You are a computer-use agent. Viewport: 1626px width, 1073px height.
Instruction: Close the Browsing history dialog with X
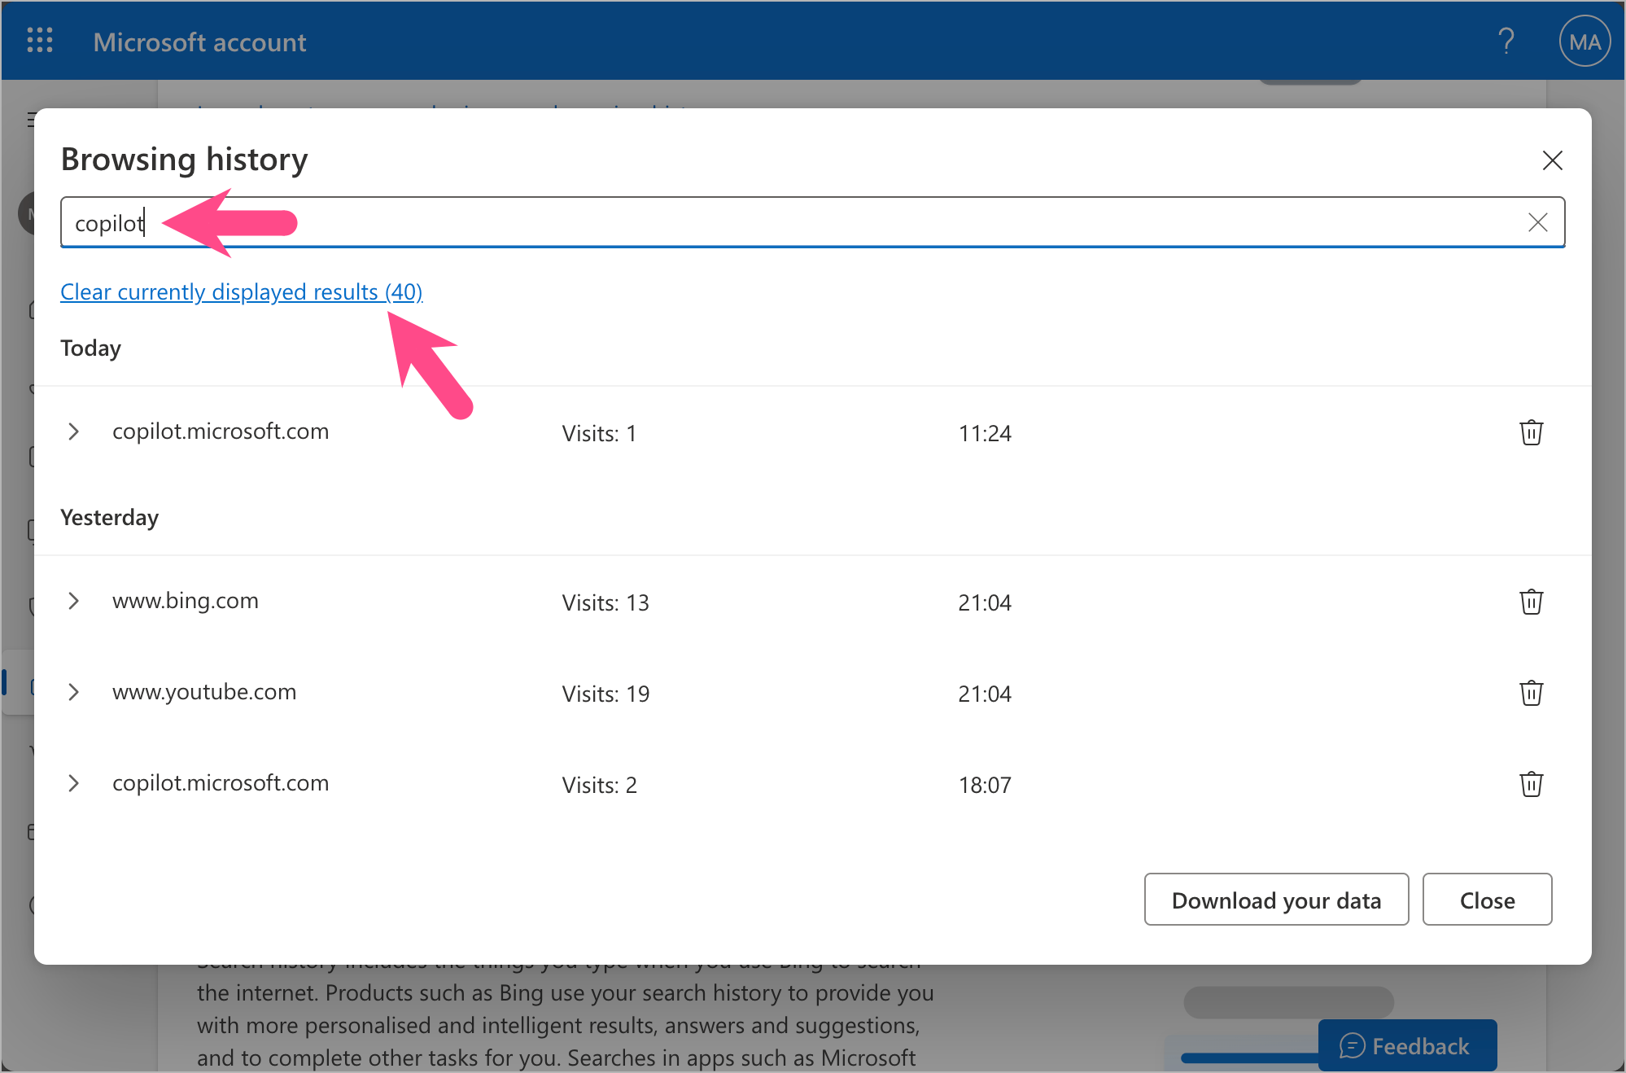point(1552,160)
